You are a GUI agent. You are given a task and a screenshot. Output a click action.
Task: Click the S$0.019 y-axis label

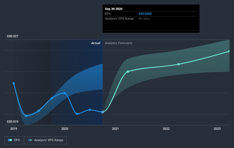pos(13,122)
